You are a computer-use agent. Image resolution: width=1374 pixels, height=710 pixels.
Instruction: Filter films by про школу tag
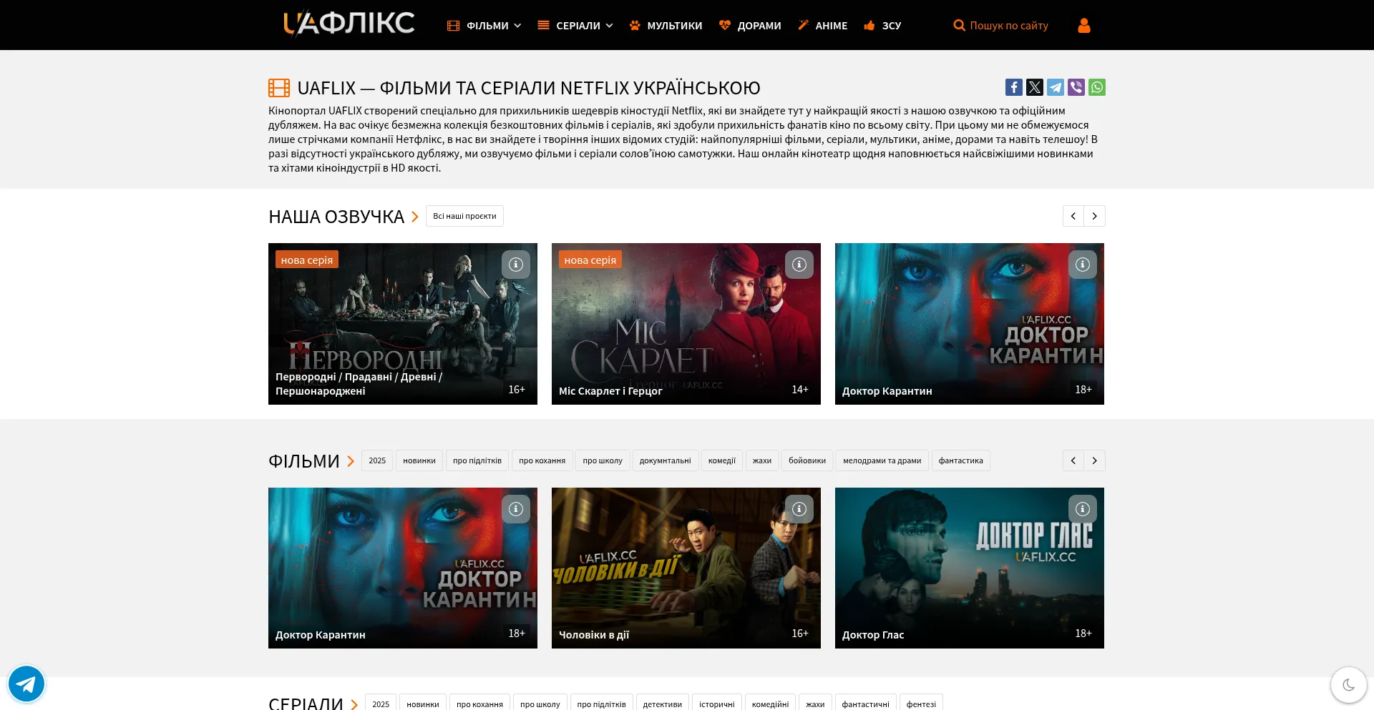(x=603, y=460)
